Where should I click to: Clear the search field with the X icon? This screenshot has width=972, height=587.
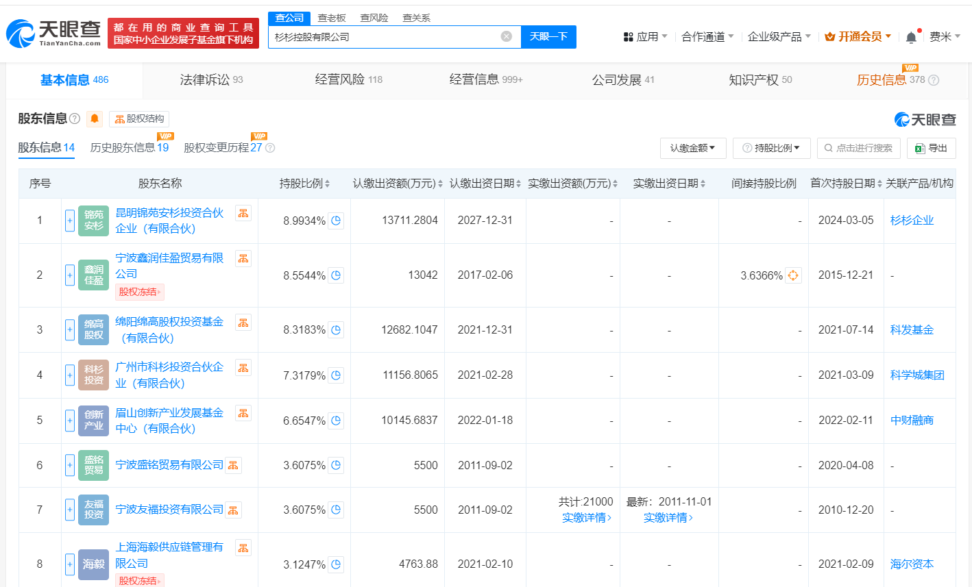(x=507, y=36)
